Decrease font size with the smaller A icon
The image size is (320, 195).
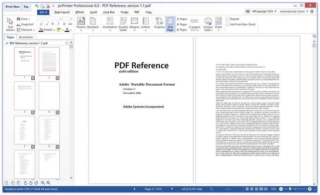47,24
